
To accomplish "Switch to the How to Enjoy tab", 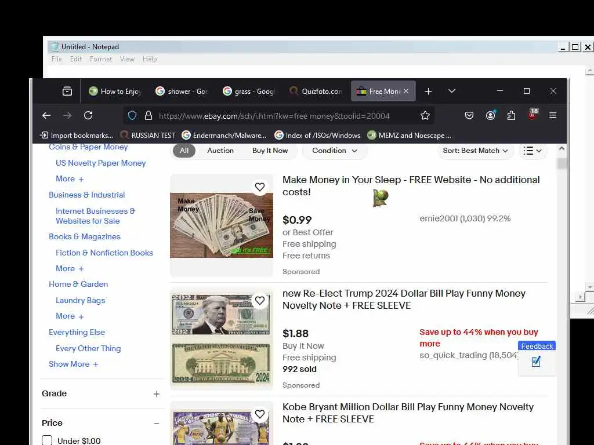I will pos(115,91).
